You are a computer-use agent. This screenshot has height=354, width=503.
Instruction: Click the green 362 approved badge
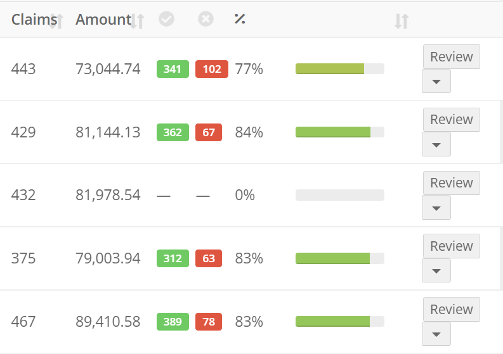point(173,132)
